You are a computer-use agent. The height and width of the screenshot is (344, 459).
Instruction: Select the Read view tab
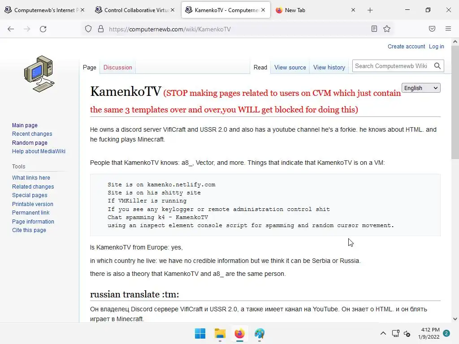pyautogui.click(x=260, y=67)
